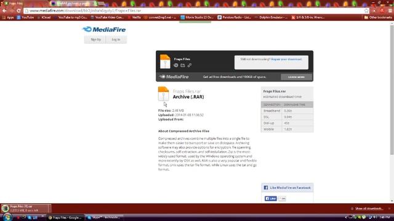Click Repair your download link

coord(286,60)
